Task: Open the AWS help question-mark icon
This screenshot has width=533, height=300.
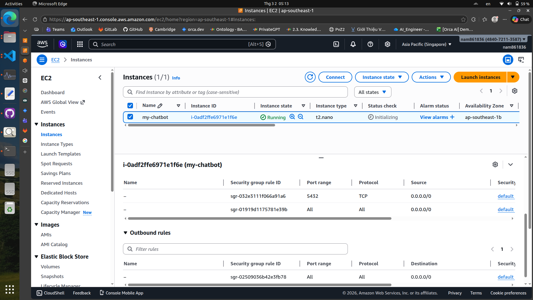Action: pyautogui.click(x=370, y=44)
